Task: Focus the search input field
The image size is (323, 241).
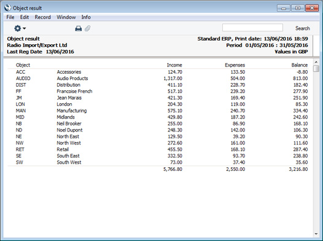Action: (x=252, y=28)
